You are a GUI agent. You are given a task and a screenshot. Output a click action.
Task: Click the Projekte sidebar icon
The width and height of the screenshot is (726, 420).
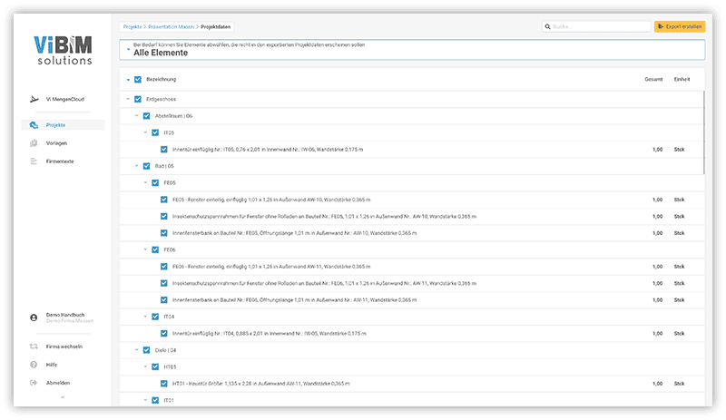(x=34, y=125)
